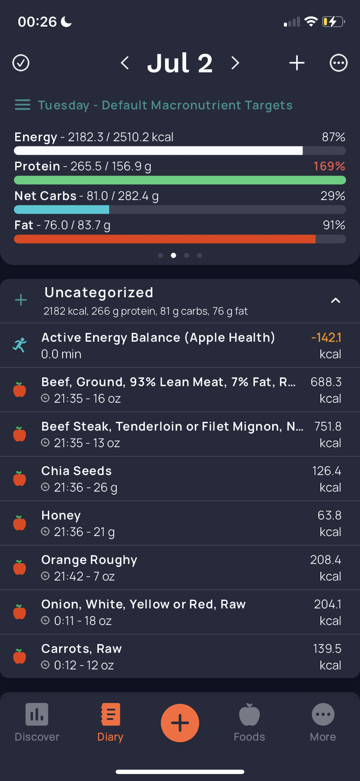
Task: Open the More tab
Action: click(x=323, y=723)
